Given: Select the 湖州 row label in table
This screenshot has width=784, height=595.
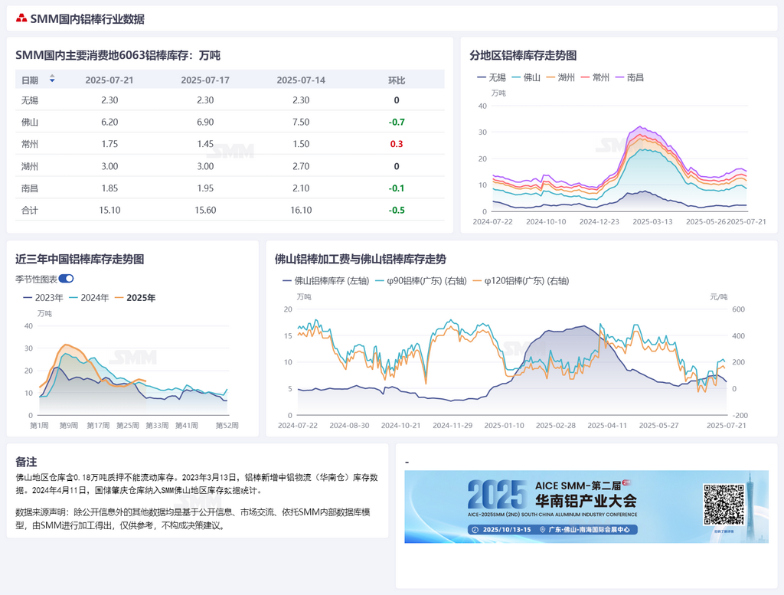Looking at the screenshot, I should [x=30, y=166].
